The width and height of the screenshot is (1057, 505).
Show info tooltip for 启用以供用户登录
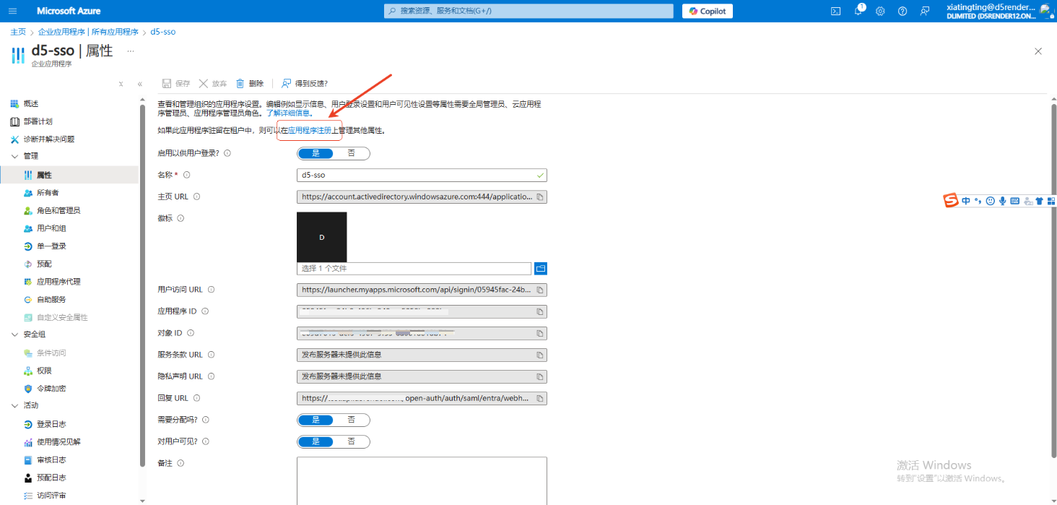click(x=227, y=153)
